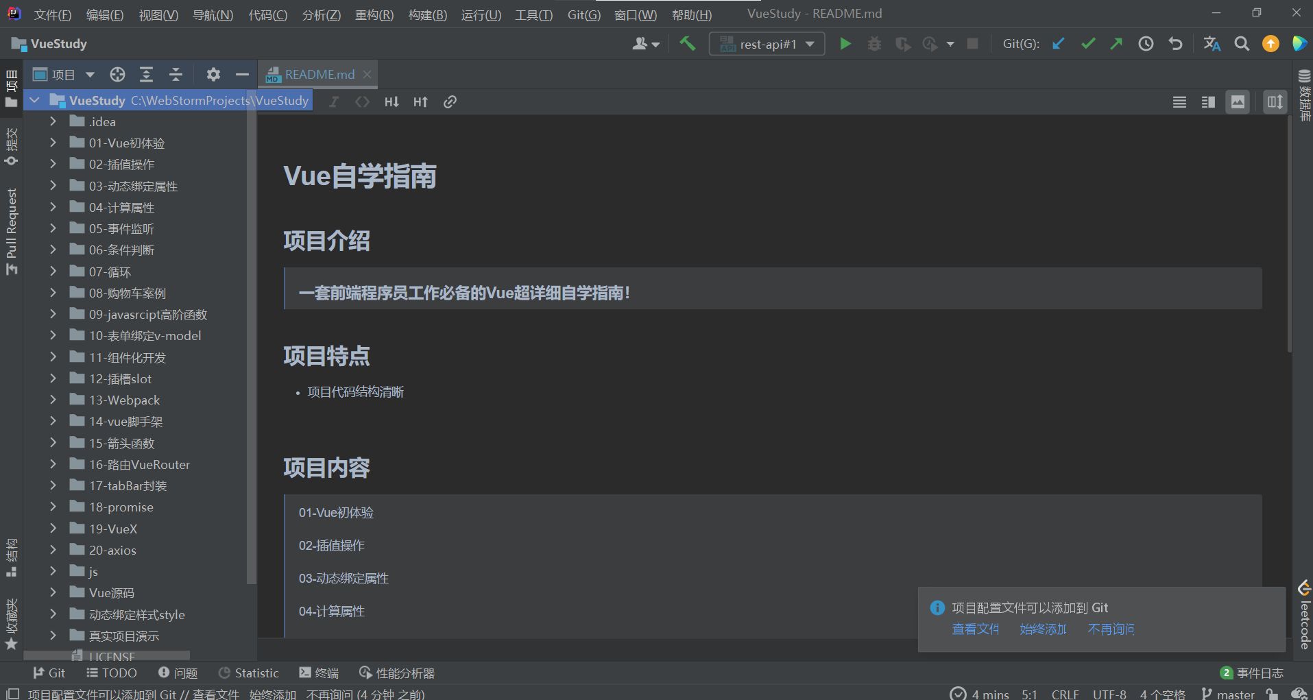1313x700 pixels.
Task: Decrease header level with H down icon
Action: (x=392, y=102)
